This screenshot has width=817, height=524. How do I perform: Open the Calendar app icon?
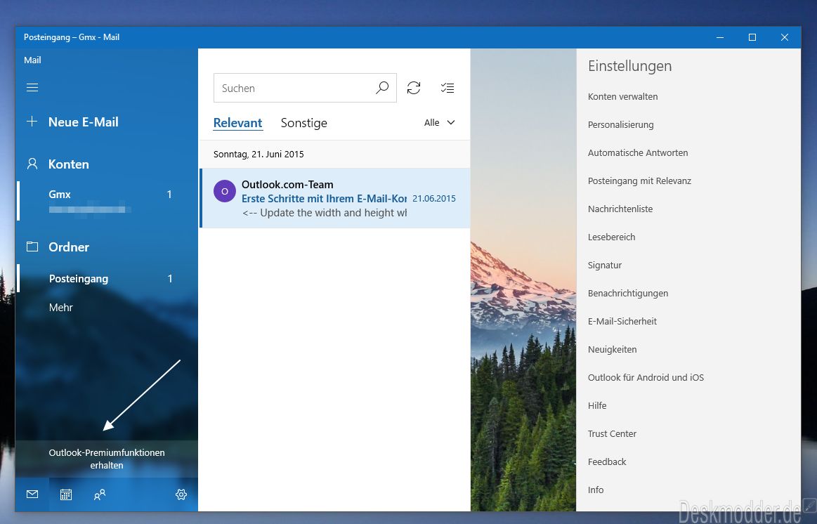coord(65,494)
